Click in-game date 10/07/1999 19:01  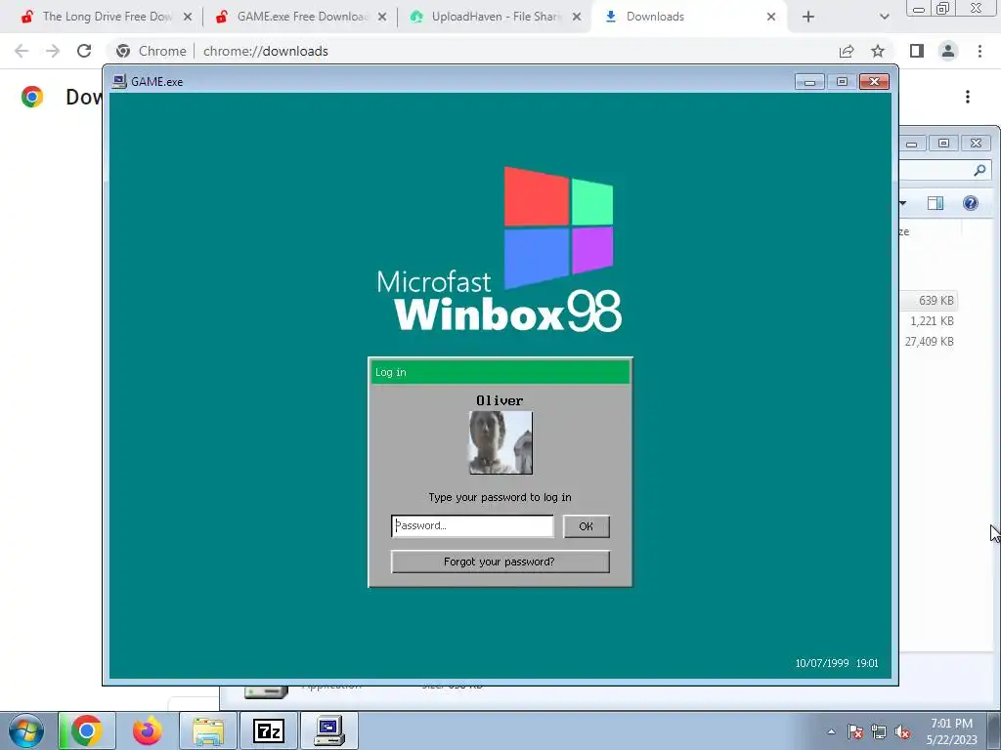click(x=837, y=663)
